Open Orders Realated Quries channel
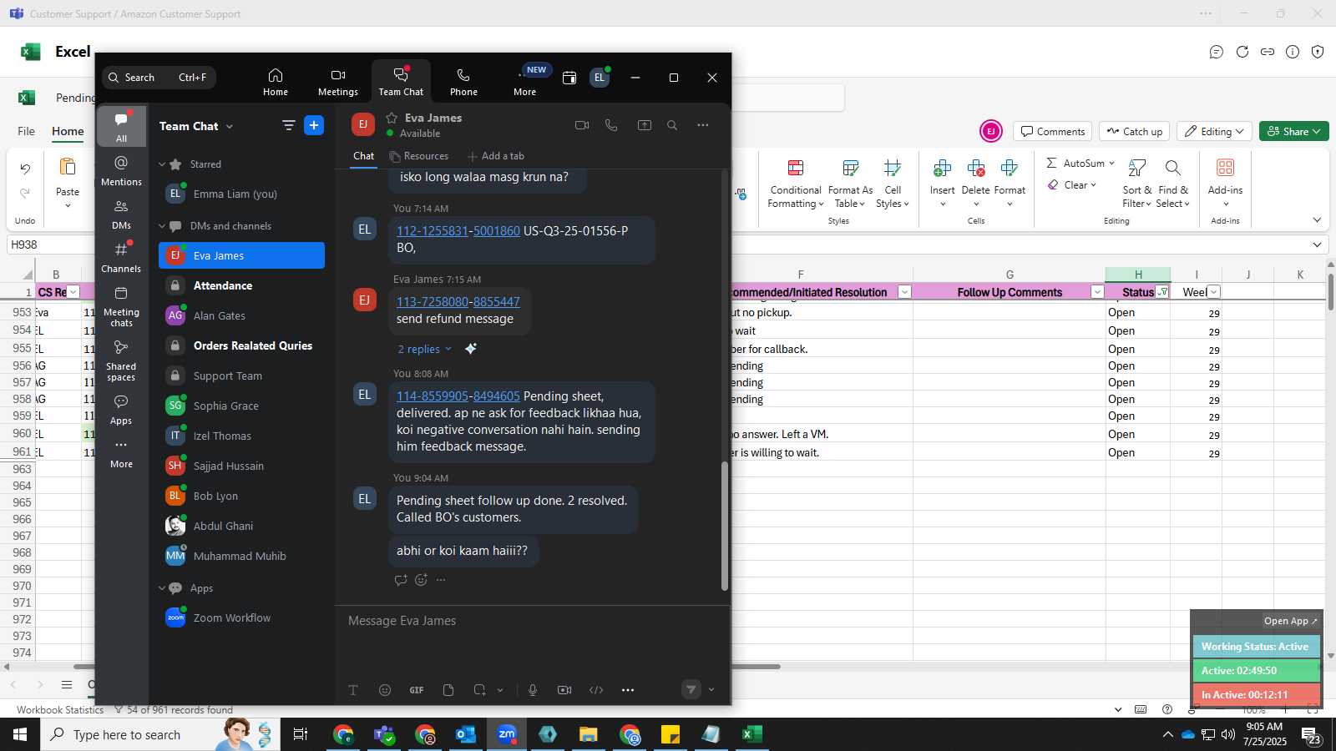The image size is (1336, 751). pos(242,345)
